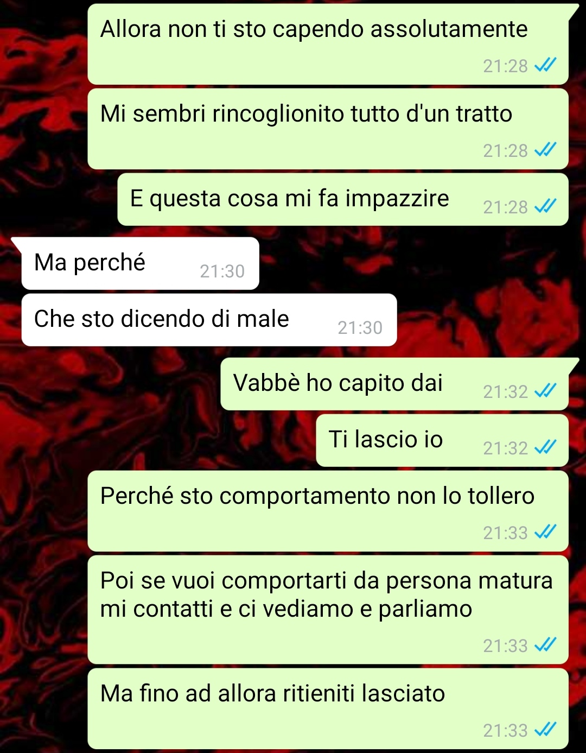
Task: Select received message 'Che sto dicendo di male'
Action: [x=209, y=320]
